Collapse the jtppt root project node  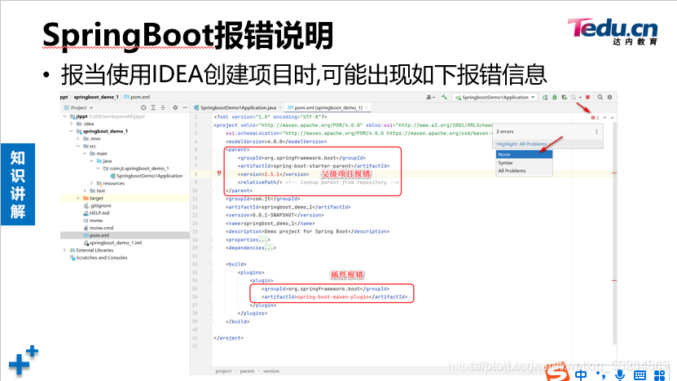point(64,116)
